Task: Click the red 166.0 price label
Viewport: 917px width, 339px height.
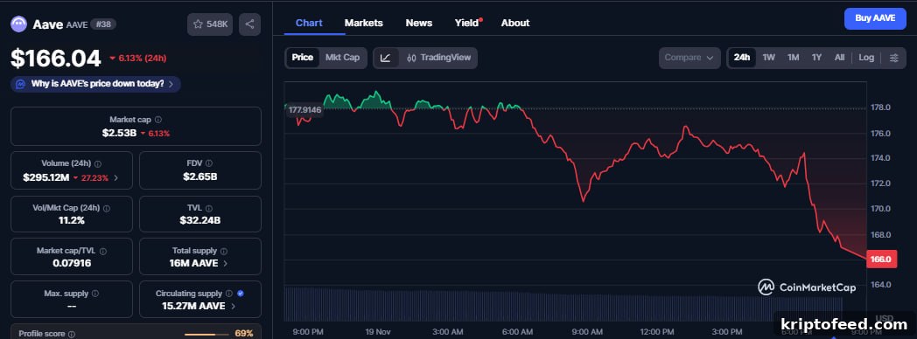Action: [x=881, y=259]
